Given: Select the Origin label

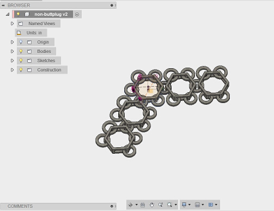Looking at the screenshot, I should [43, 42].
